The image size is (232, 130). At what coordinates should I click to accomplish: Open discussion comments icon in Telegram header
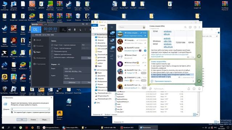[190, 27]
